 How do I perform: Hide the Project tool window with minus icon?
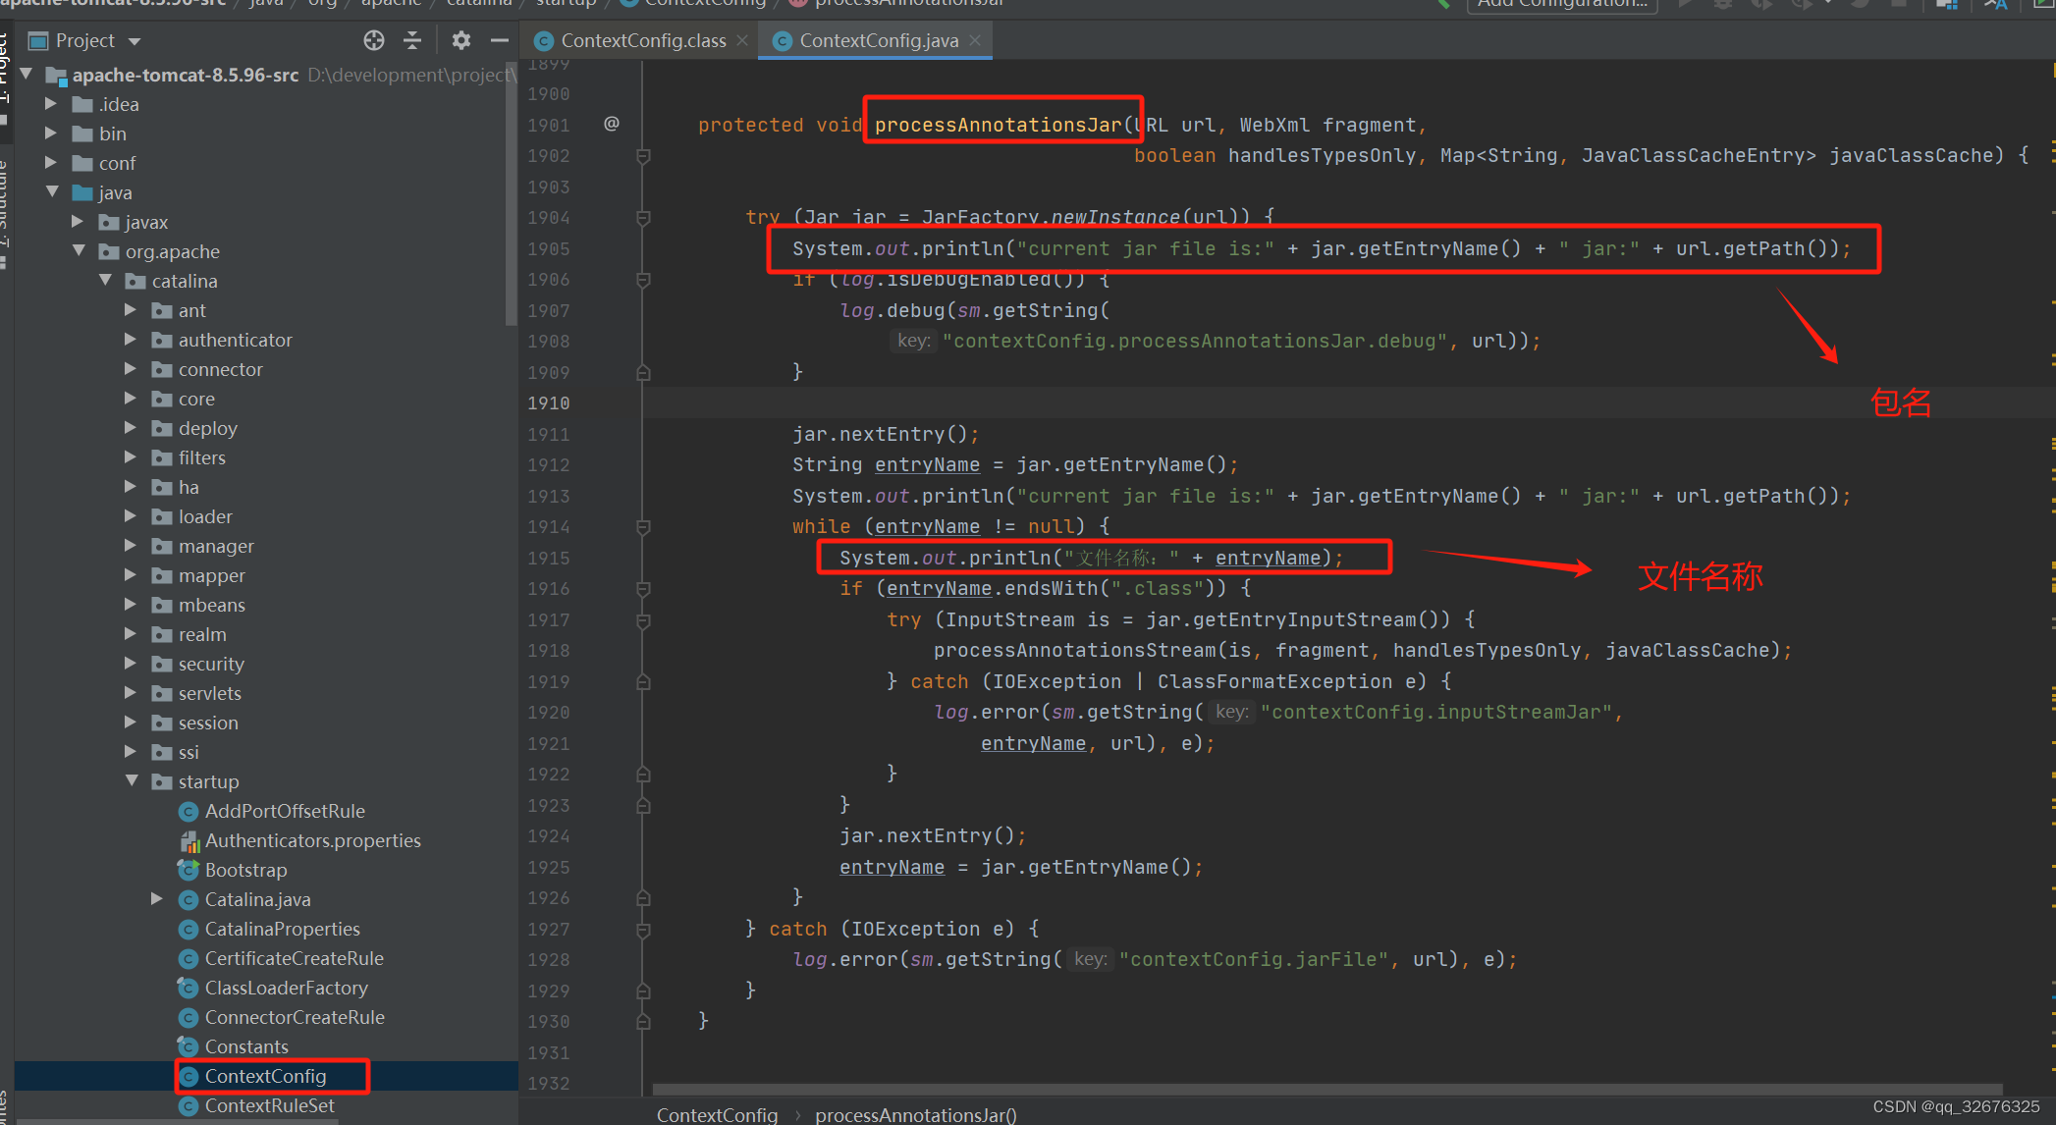500,40
